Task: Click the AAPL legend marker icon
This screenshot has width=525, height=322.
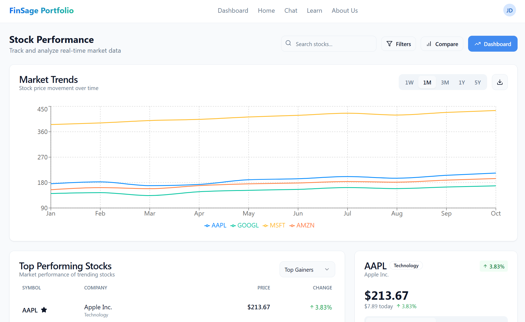Action: point(207,226)
